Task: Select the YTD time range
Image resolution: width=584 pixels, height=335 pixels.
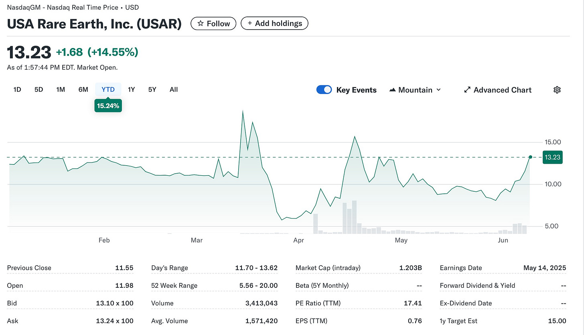Action: pos(108,90)
